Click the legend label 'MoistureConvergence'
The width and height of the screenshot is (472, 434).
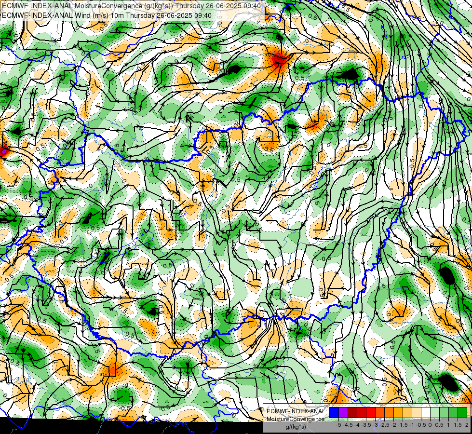[x=296, y=419]
